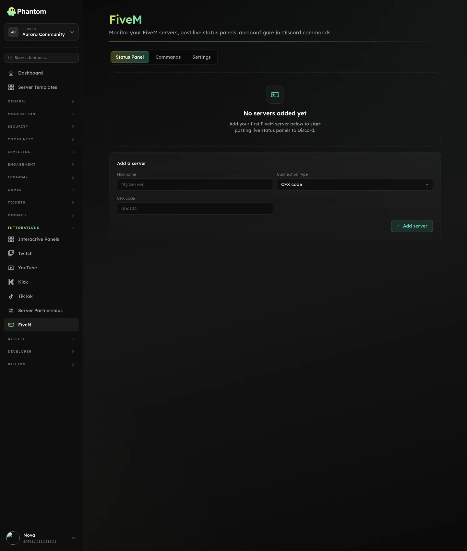
Task: Click the "Add a server" heading
Action: 132,163
